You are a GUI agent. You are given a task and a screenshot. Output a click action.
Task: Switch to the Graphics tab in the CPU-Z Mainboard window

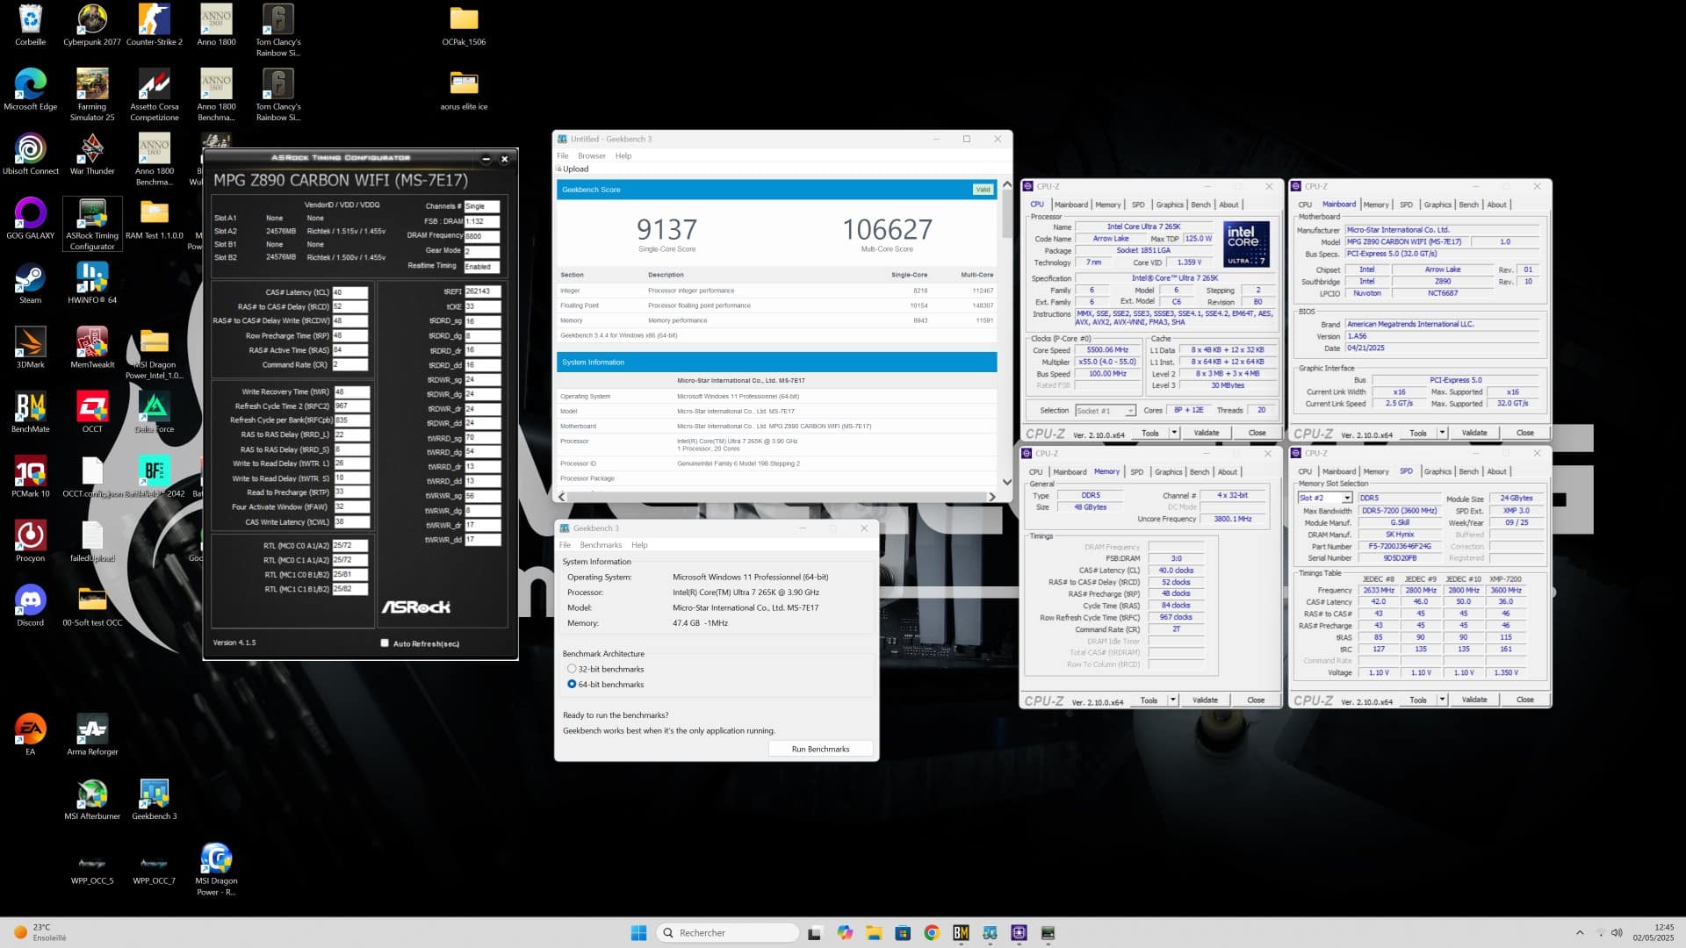click(x=1437, y=205)
